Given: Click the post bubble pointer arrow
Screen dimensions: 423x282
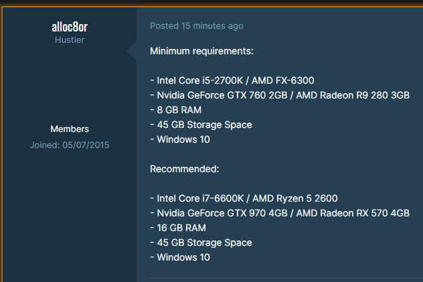Looking at the screenshot, I should pyautogui.click(x=132, y=50).
